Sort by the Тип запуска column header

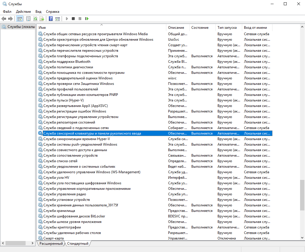(229, 28)
